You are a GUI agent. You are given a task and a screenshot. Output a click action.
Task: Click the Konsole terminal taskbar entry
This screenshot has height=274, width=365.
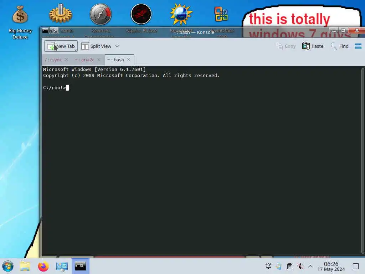coord(80,266)
